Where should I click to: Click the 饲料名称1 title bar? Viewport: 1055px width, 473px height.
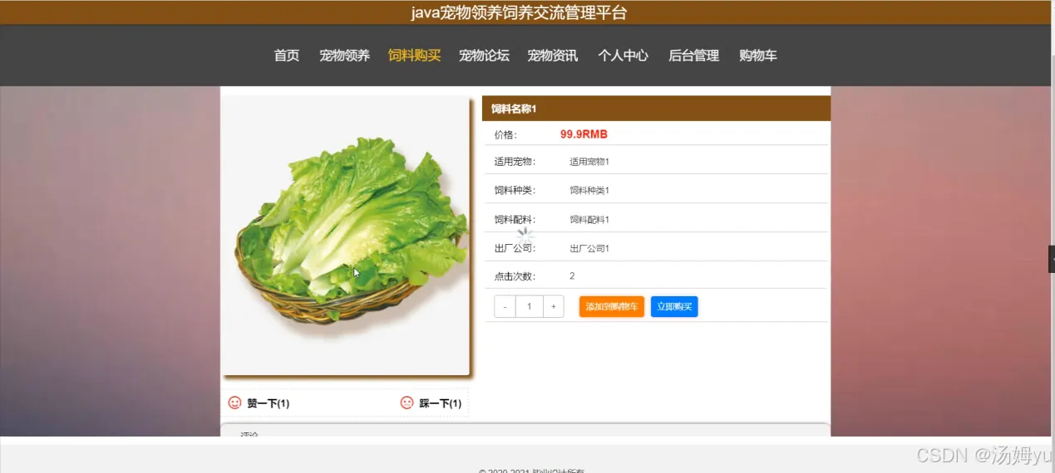[x=656, y=109]
